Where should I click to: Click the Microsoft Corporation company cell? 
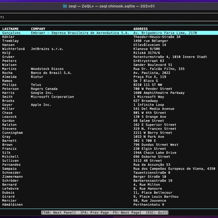coord(52,97)
